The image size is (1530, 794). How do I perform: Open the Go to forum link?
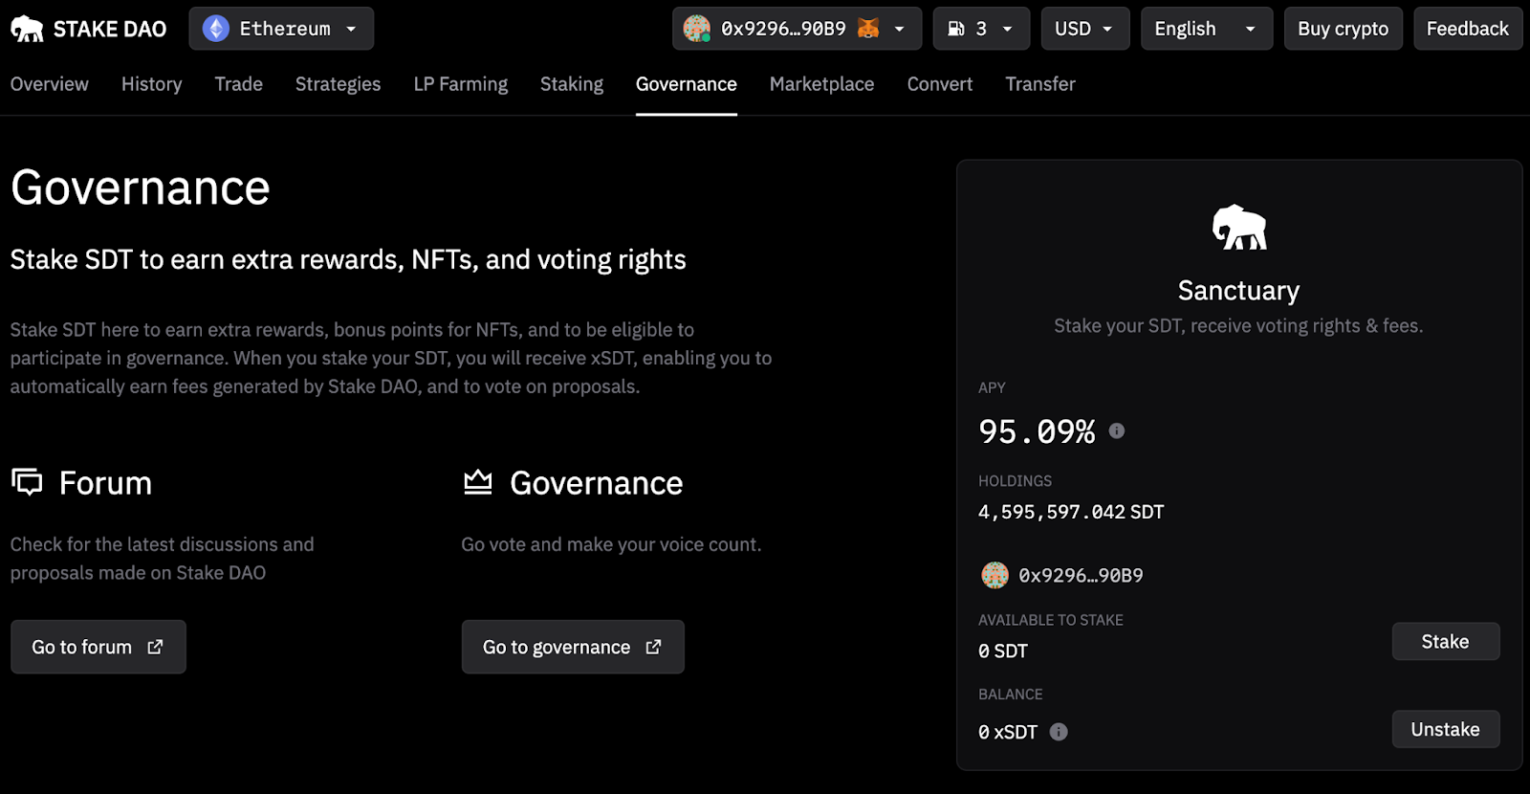pos(98,647)
